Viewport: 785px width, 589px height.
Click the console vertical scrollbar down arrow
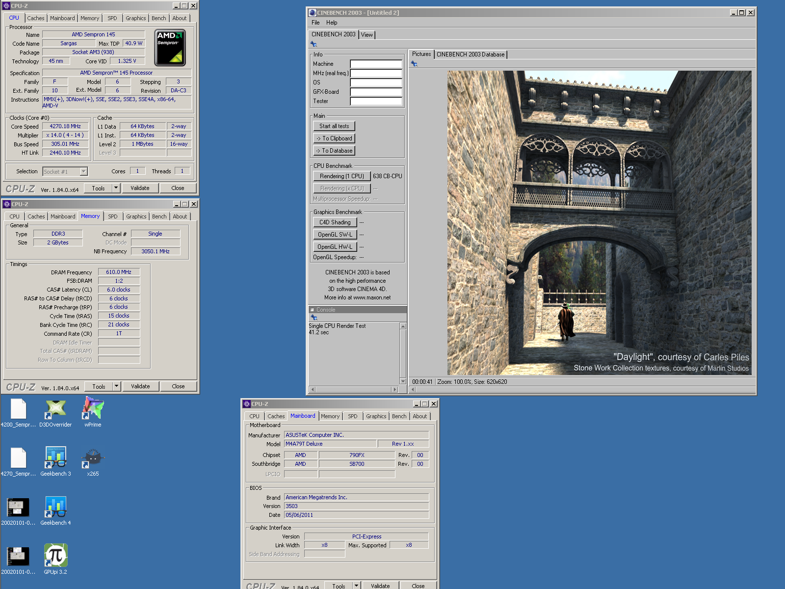point(403,381)
